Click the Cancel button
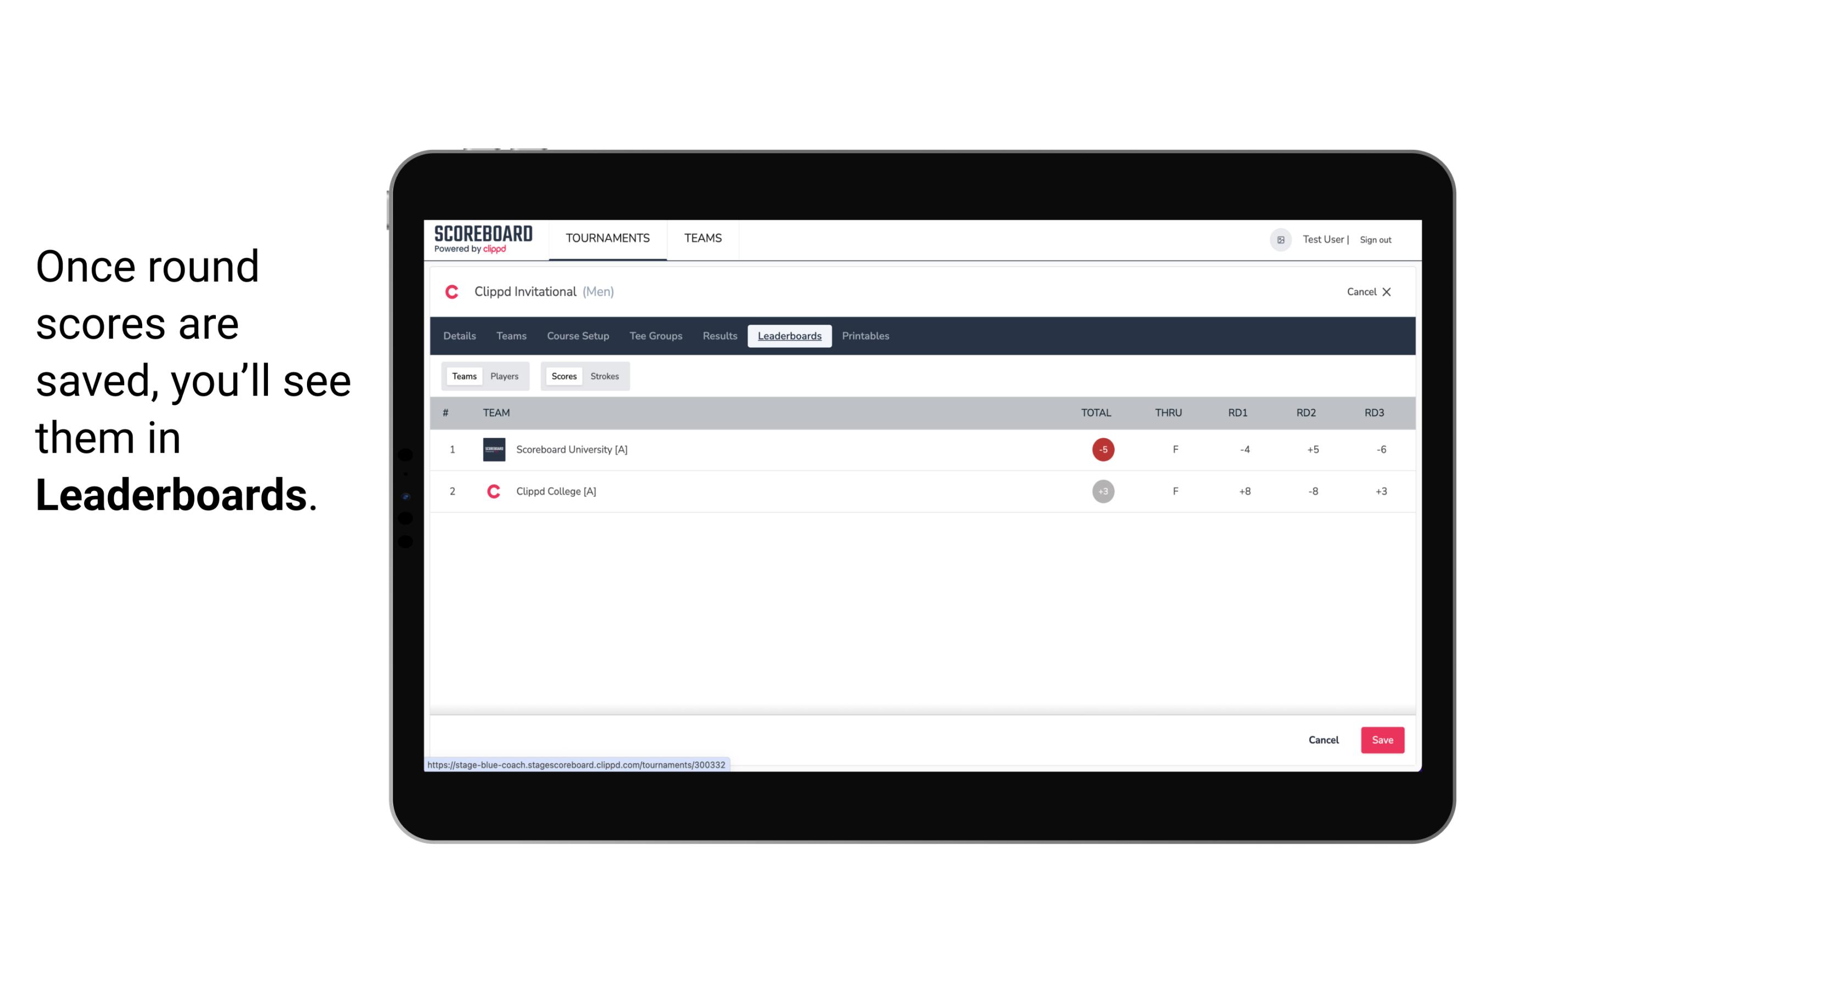Screen dimensions: 1843x992 [1323, 739]
